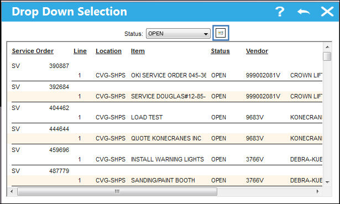This screenshot has width=340, height=204.
Task: Click CVG-SHPS location in LOAD TEST row
Action: [x=111, y=118]
